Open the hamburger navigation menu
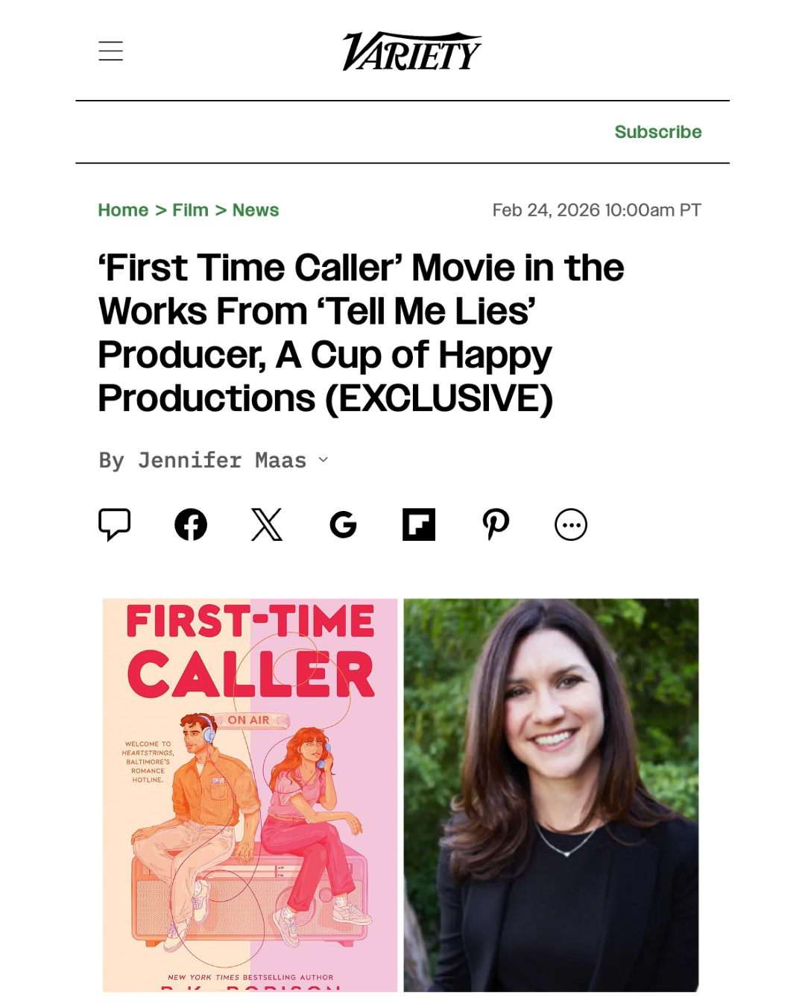 110,51
